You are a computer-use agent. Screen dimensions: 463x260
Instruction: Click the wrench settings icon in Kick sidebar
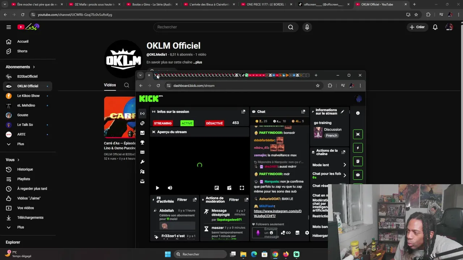click(x=142, y=162)
